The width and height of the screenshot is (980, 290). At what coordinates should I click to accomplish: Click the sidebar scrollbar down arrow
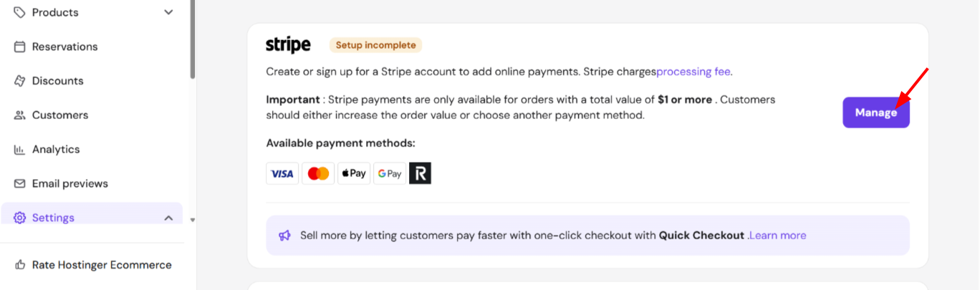192,220
